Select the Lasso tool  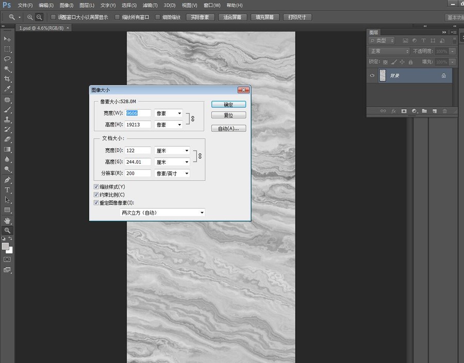7,59
